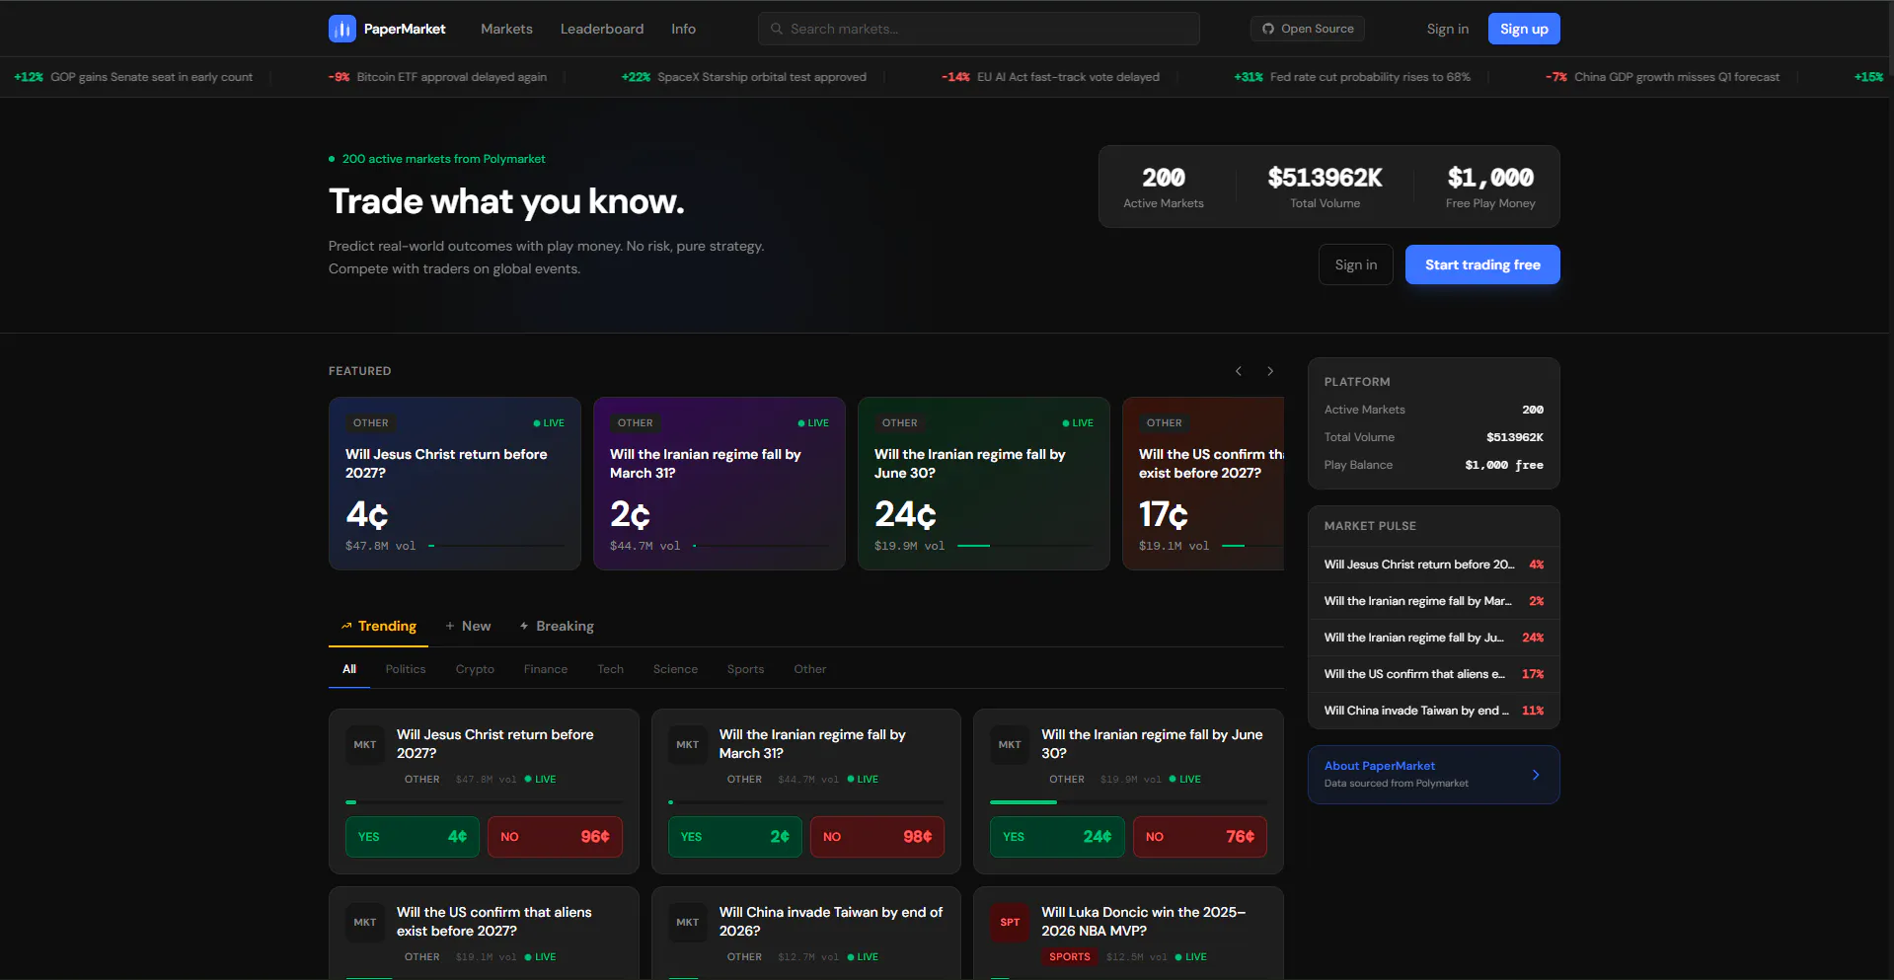Open the About PaperMarket card
Screen dimensions: 1894x980
tap(1434, 775)
